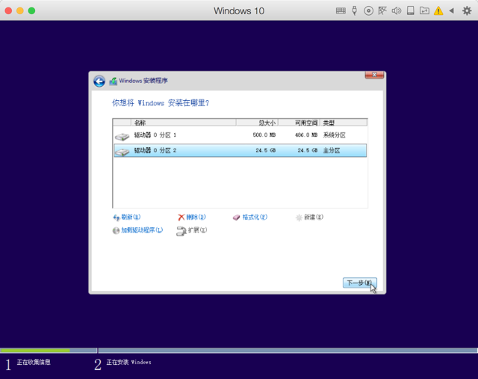Click the red macOS close window button
The width and height of the screenshot is (478, 379).
[x=8, y=10]
